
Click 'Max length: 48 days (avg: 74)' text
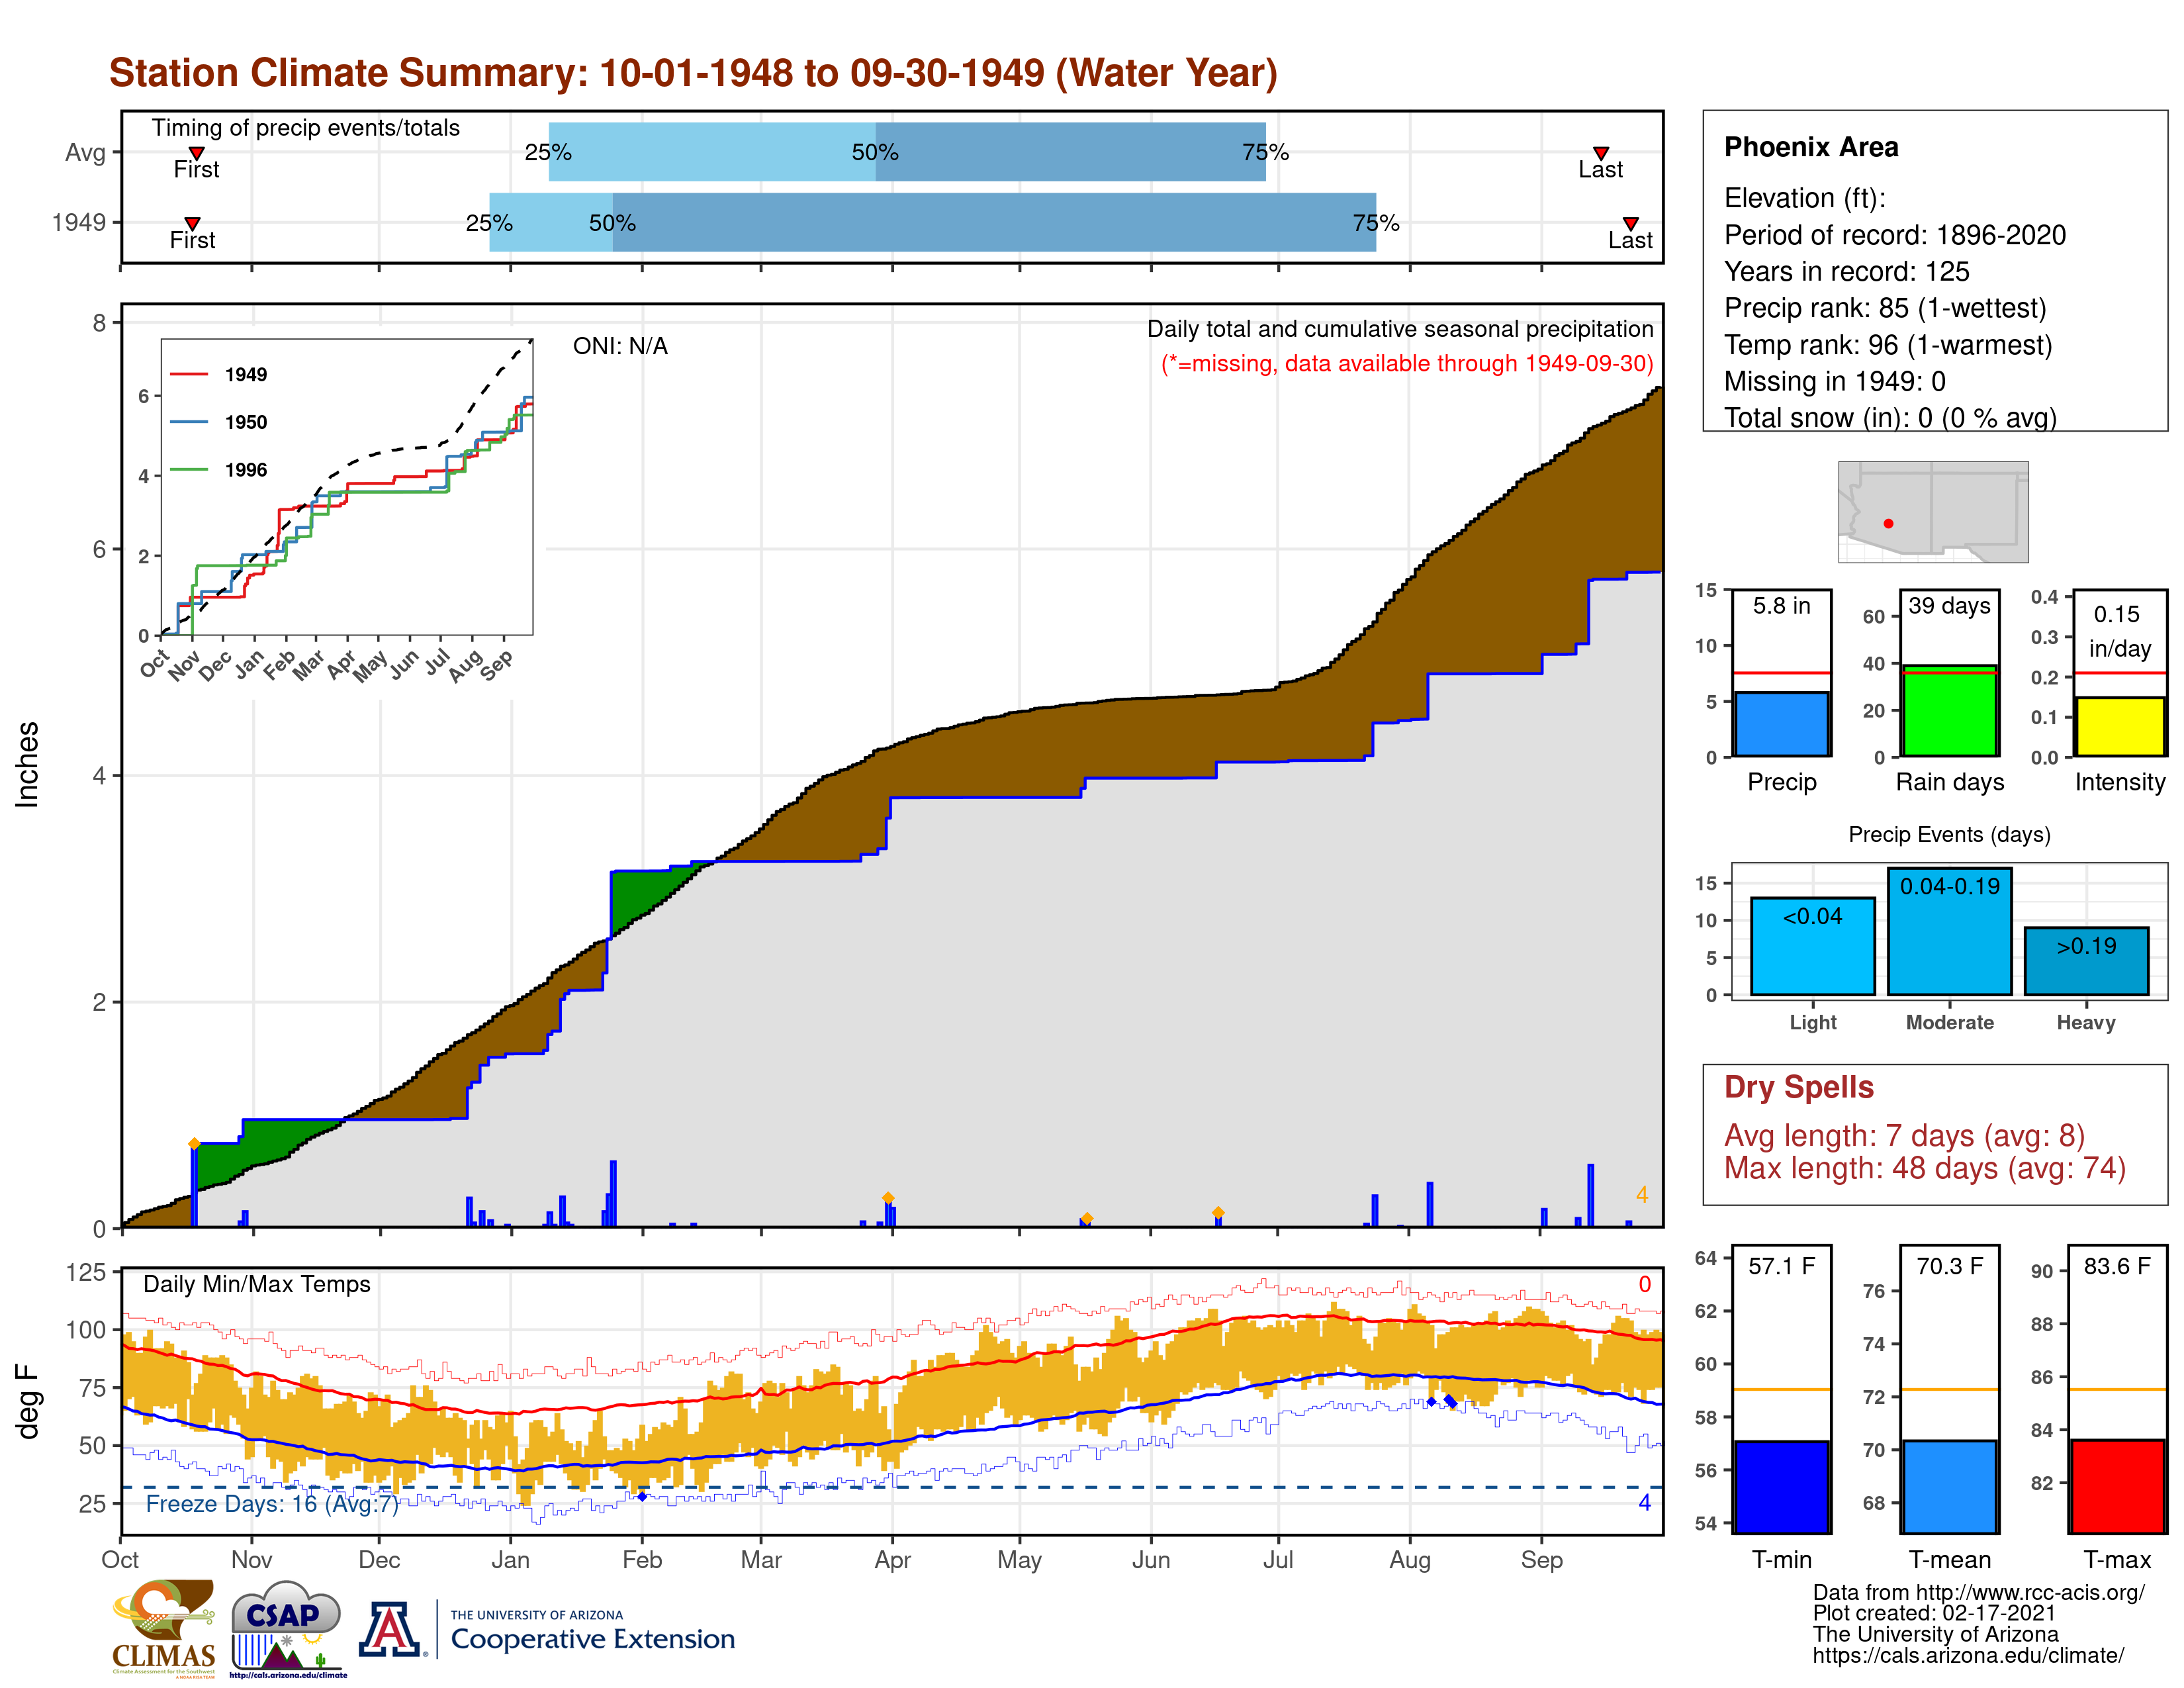pyautogui.click(x=1925, y=1168)
